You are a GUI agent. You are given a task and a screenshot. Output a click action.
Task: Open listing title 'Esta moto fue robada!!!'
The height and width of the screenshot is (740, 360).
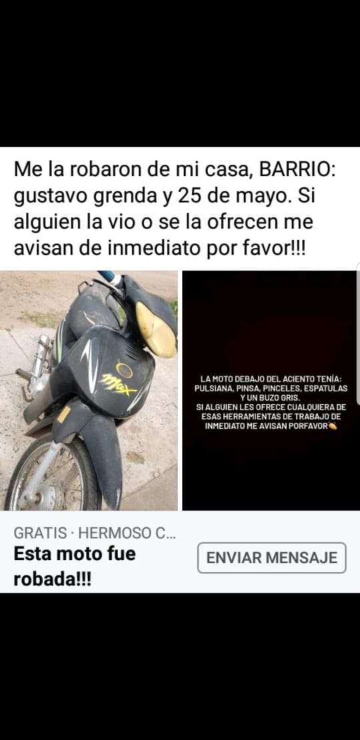point(75,566)
